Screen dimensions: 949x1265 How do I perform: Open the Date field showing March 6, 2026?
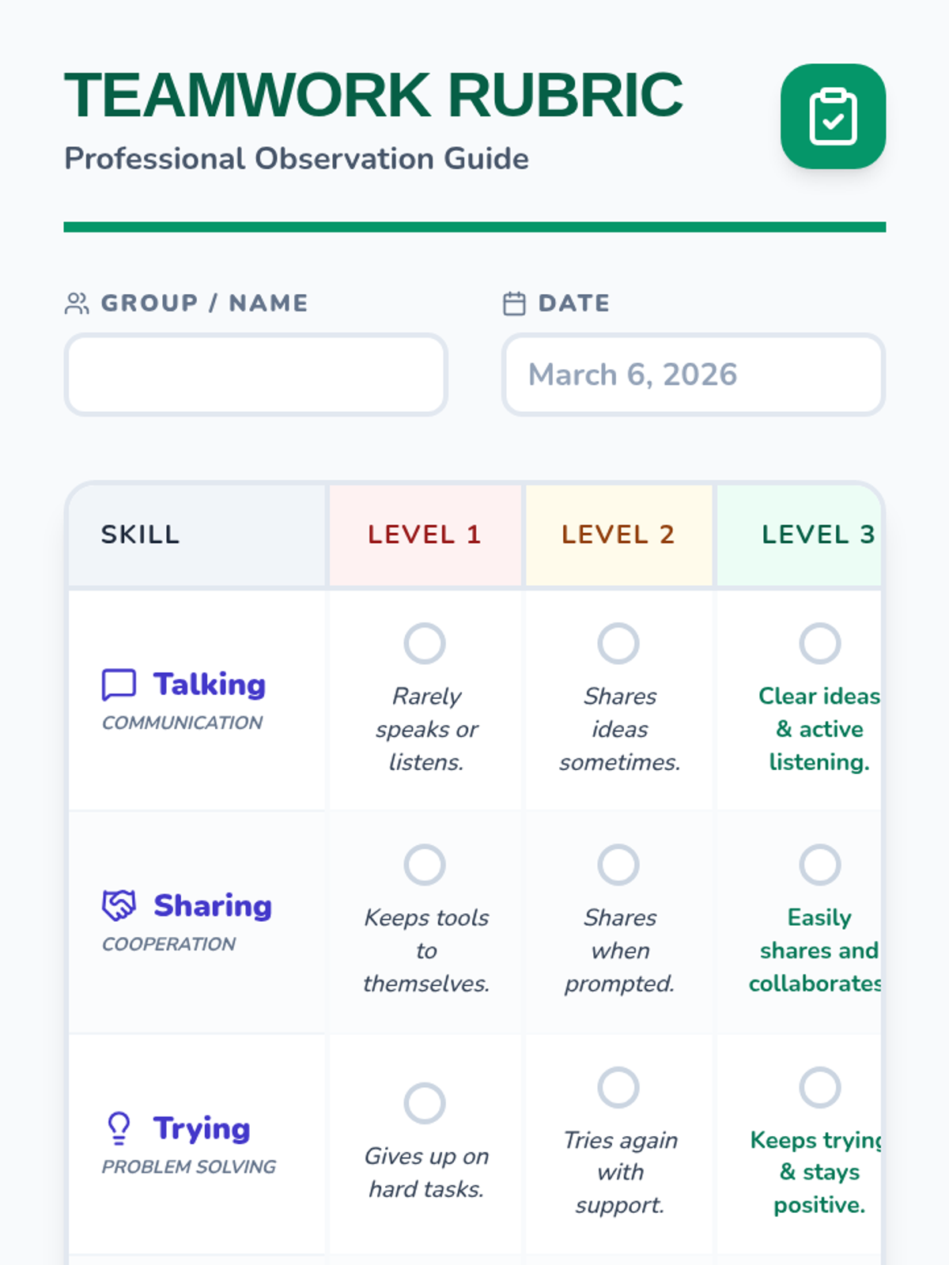(x=693, y=375)
